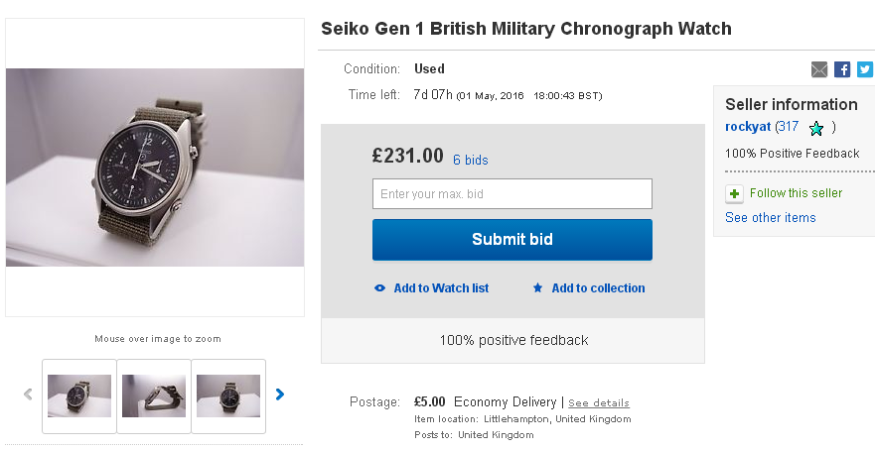
Task: Show previous thumbnails with left arrow
Action: point(28,395)
